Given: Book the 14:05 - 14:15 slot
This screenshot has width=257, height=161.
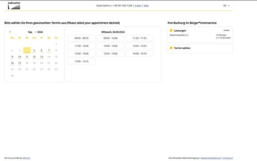Looking at the screenshot, I should pyautogui.click(x=81, y=61).
